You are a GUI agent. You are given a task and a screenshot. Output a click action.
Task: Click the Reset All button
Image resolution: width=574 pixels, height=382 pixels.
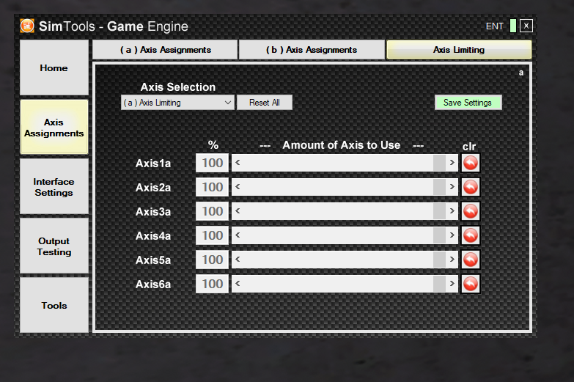(265, 103)
